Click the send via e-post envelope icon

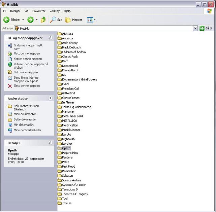pyautogui.click(x=10, y=78)
